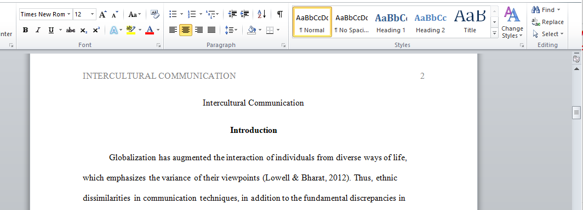
Task: Click the Align Text Left icon
Action: pos(173,30)
